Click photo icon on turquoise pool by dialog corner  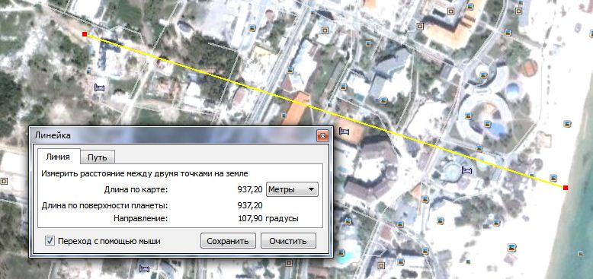coord(341,252)
